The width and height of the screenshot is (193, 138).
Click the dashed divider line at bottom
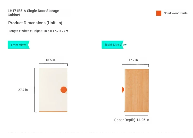(97, 133)
